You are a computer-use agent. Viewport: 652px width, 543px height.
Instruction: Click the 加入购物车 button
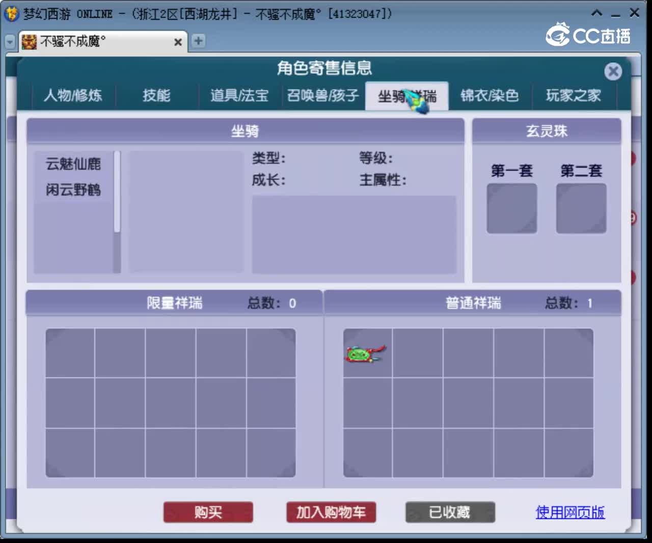331,512
